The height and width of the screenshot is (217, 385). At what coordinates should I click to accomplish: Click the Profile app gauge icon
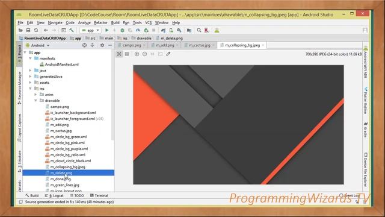138,30
